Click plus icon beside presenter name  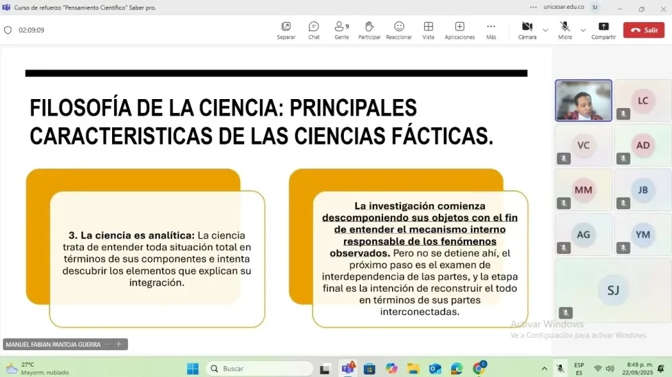pyautogui.click(x=119, y=344)
